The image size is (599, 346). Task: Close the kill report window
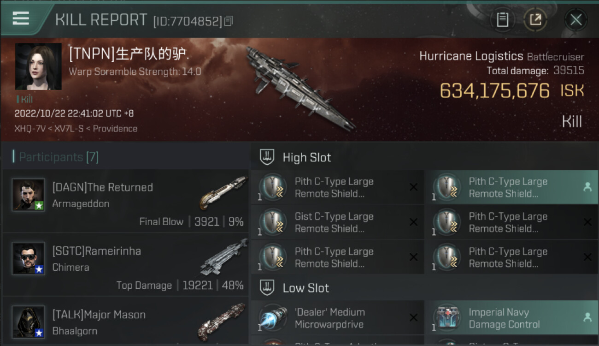pyautogui.click(x=576, y=20)
